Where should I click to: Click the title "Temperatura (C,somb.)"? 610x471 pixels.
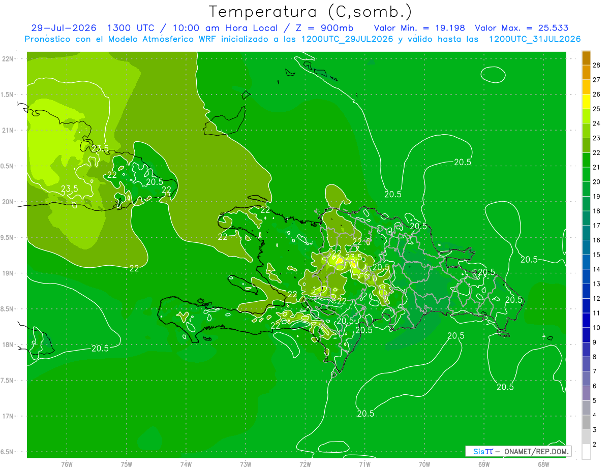[x=311, y=12]
